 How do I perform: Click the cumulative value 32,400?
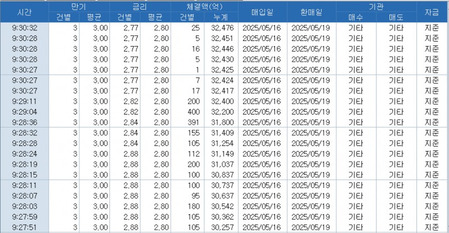tap(222, 102)
